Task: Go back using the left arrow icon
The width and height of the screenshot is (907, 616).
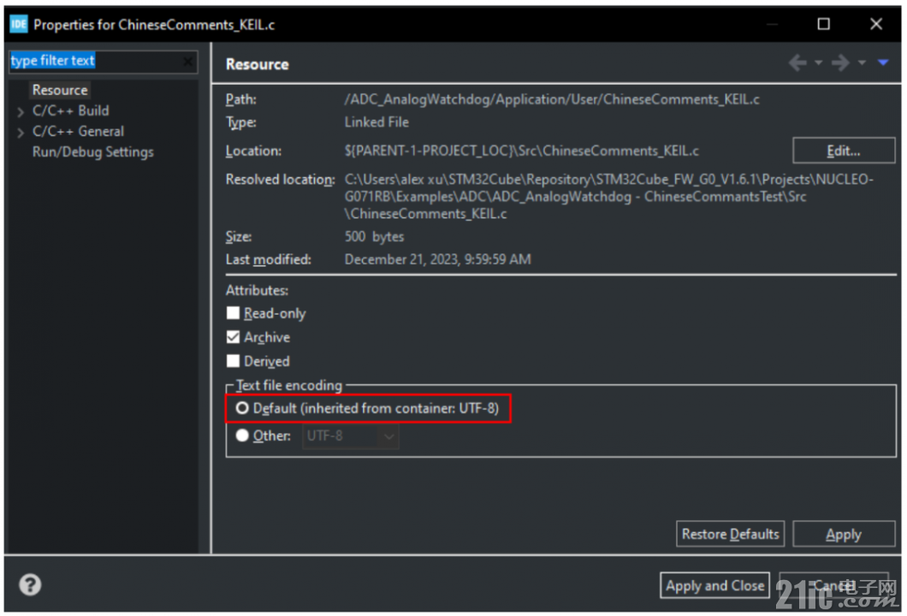Action: [x=797, y=62]
